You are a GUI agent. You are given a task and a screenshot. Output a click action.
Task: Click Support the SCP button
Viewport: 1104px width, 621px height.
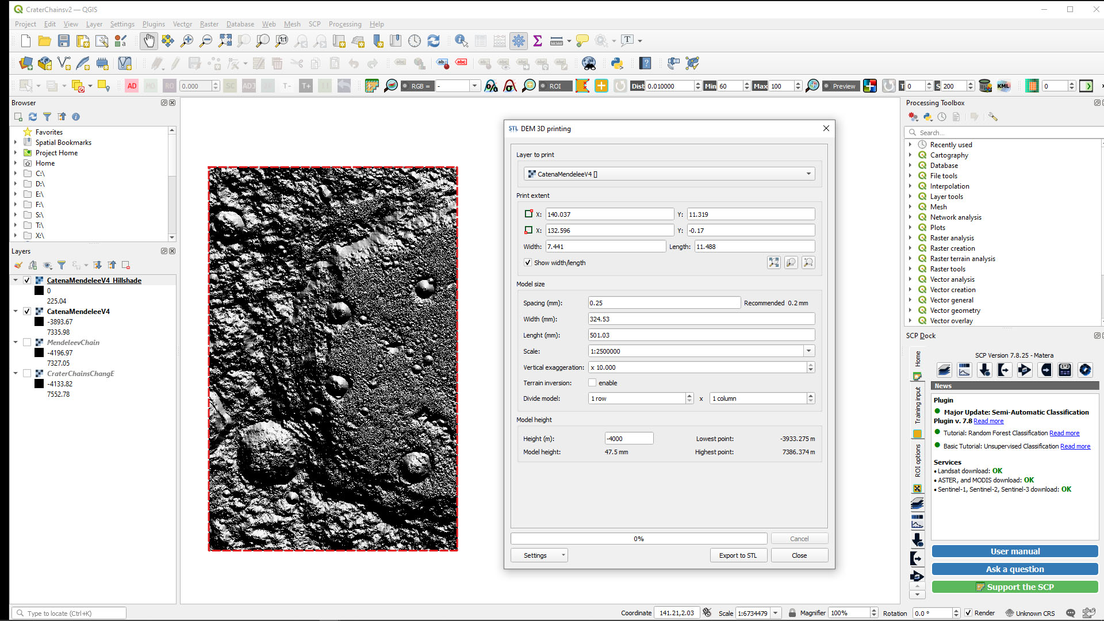click(1015, 587)
